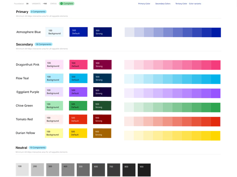The width and height of the screenshot is (237, 177).
Task: Select Neutral 400 gray swatch
Action: tap(68, 170)
